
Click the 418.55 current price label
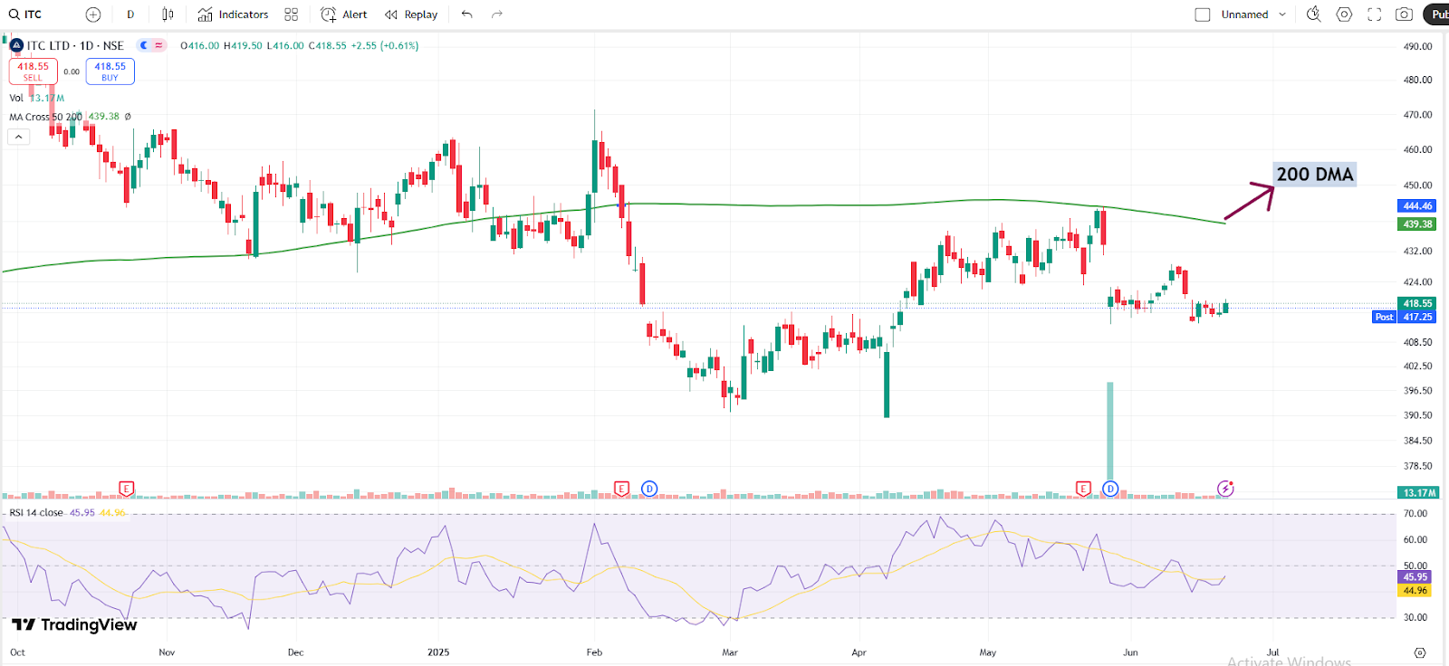[x=1417, y=304]
